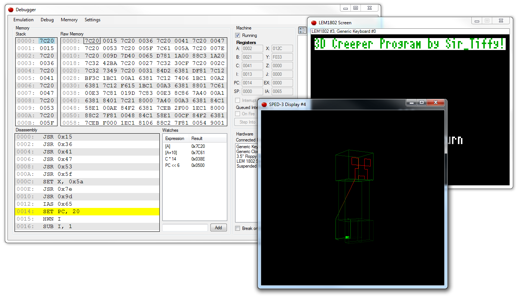This screenshot has height=296, width=518.
Task: Click the 3D creeper wireframe in SPED-3 display
Action: (354, 197)
